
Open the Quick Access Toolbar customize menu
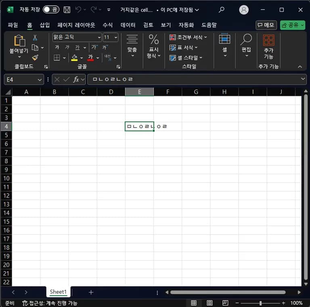tap(109, 10)
